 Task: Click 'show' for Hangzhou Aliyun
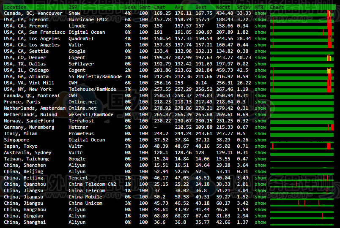click(260, 209)
